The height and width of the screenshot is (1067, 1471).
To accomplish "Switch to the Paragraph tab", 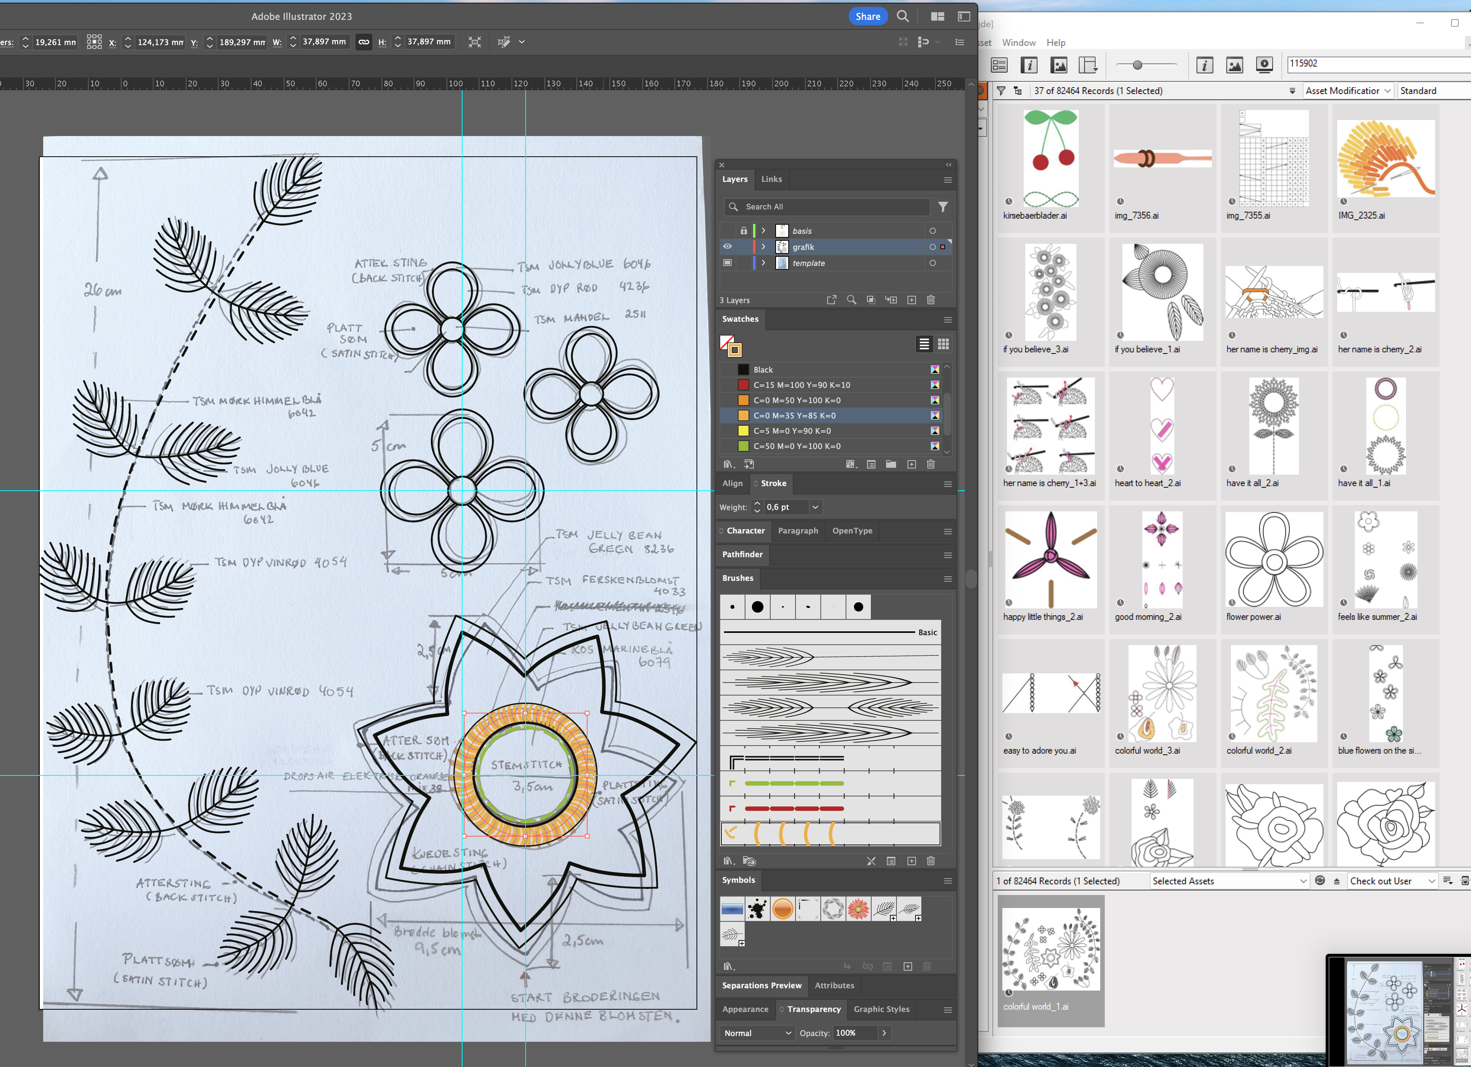I will pyautogui.click(x=798, y=531).
